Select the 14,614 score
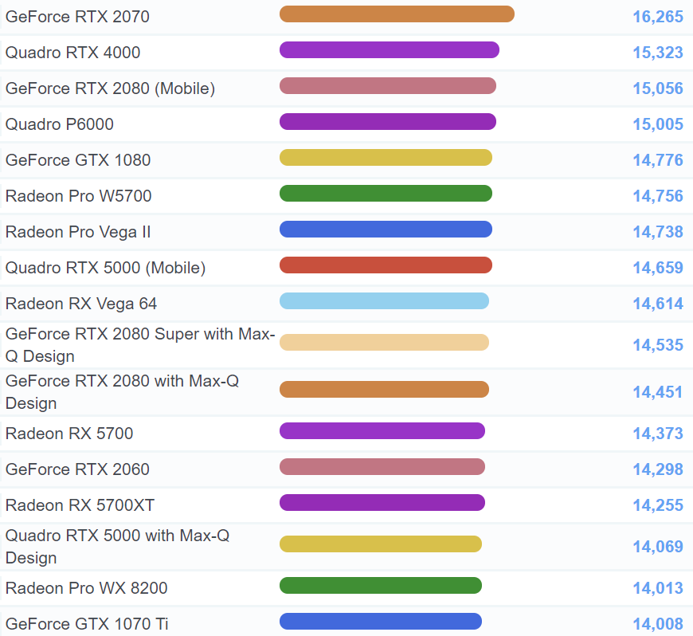The height and width of the screenshot is (636, 693). tap(658, 304)
